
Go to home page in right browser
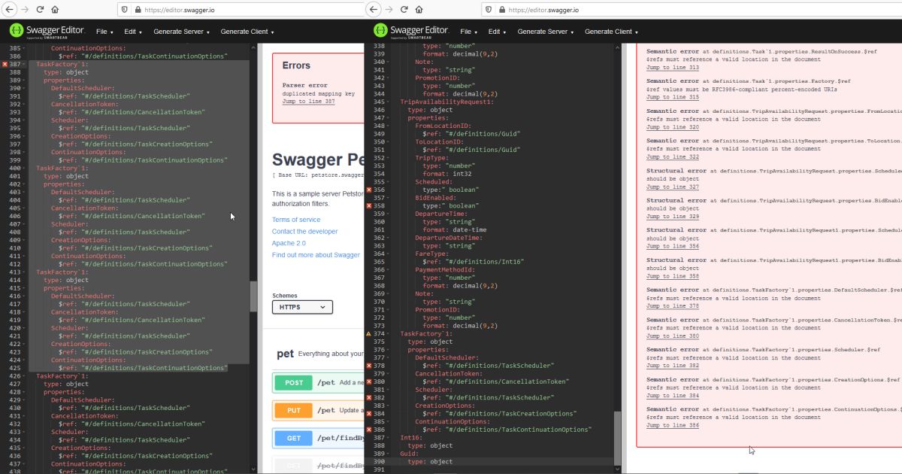(x=419, y=10)
